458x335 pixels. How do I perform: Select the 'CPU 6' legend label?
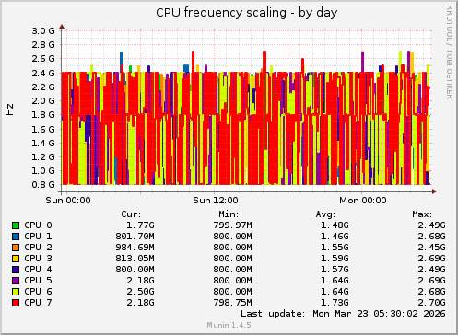38,292
